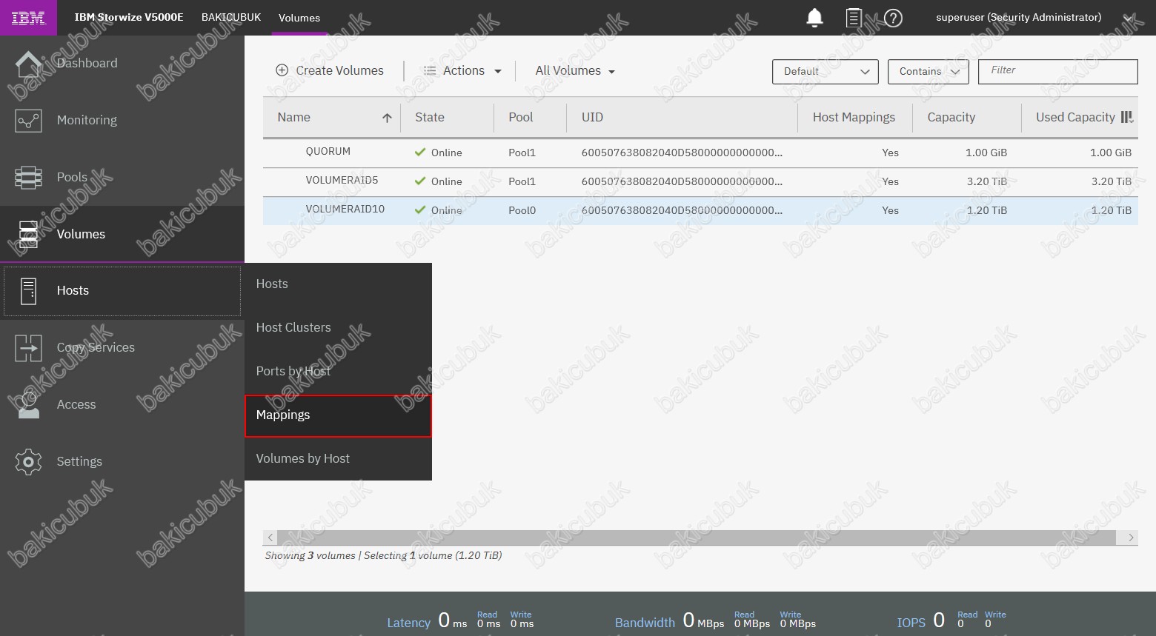This screenshot has height=636, width=1156.
Task: Click the Monitoring graph icon
Action: [x=28, y=121]
